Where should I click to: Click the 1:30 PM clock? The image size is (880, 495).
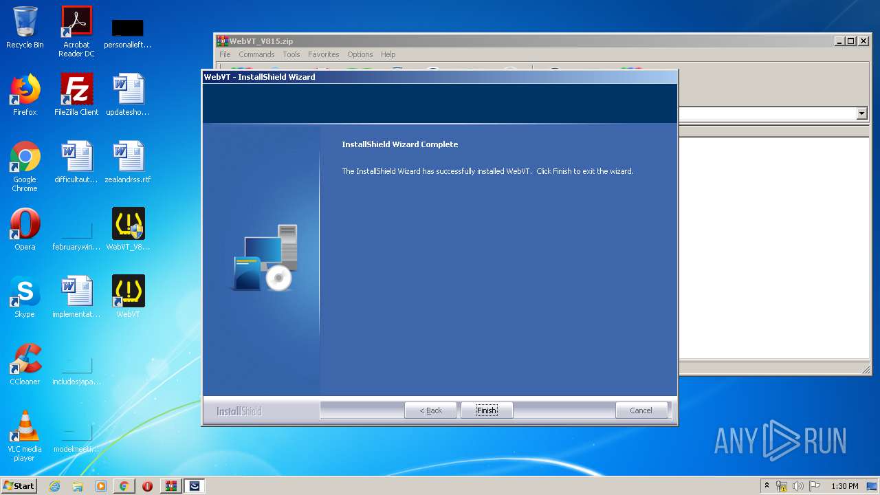coord(844,486)
